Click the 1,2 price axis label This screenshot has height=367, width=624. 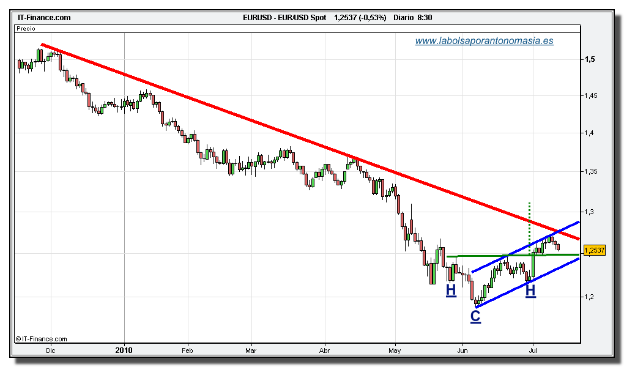(590, 297)
